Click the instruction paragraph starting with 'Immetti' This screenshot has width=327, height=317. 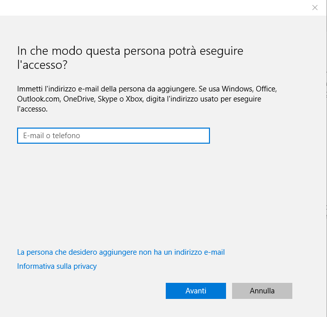click(x=147, y=98)
